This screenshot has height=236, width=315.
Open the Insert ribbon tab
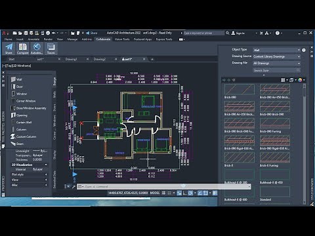pos(20,39)
